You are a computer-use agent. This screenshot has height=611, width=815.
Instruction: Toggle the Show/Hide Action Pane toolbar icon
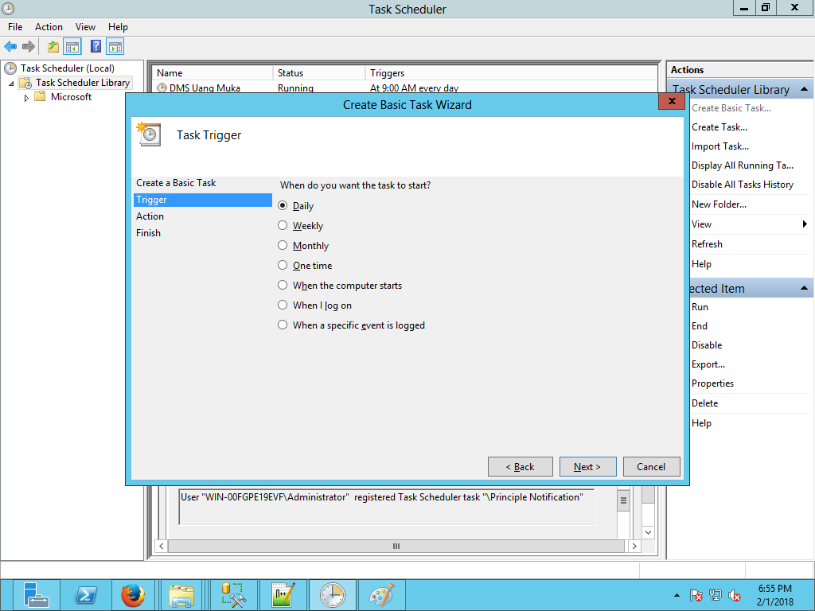click(115, 47)
